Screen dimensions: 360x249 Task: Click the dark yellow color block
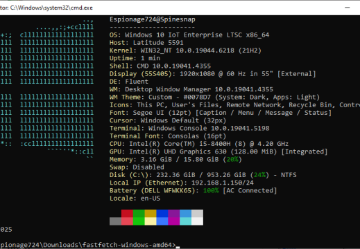(151, 214)
